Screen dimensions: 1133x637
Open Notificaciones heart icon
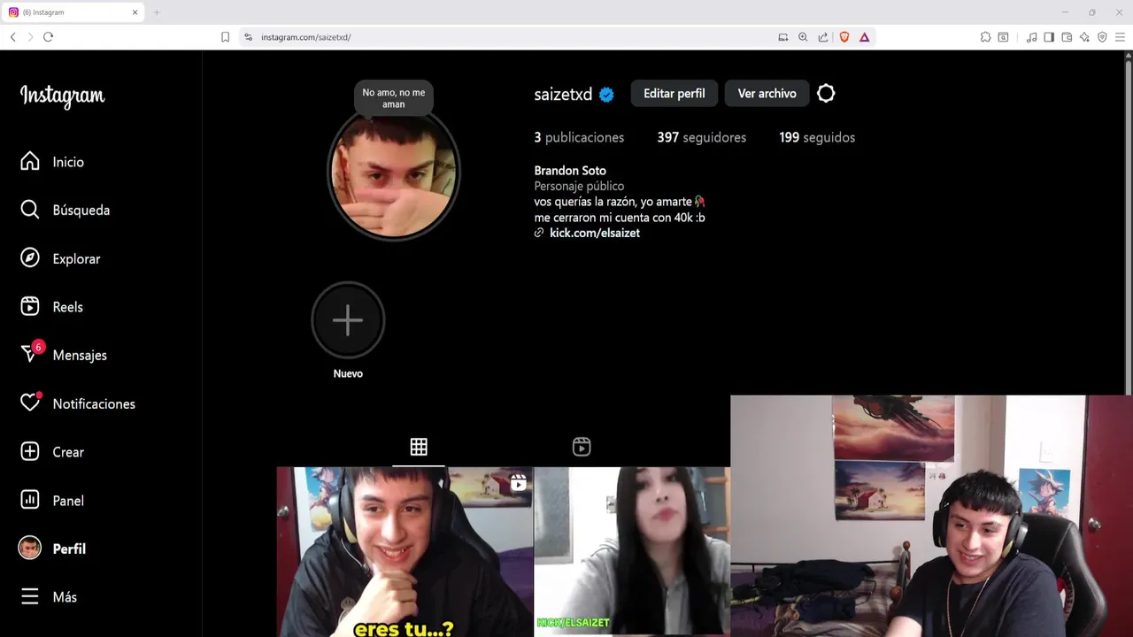(30, 403)
